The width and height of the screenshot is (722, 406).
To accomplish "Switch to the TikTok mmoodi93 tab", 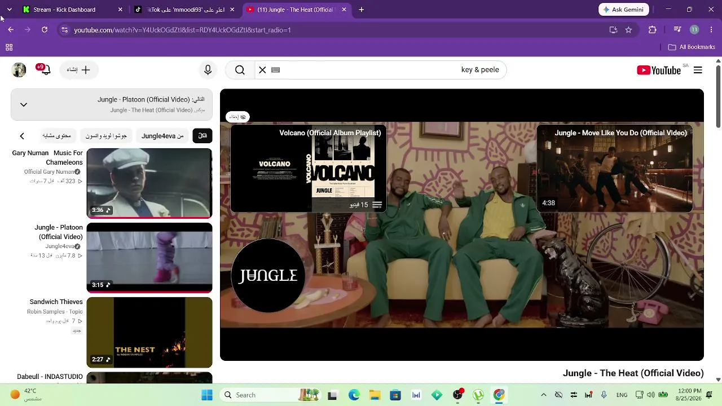I will click(184, 10).
